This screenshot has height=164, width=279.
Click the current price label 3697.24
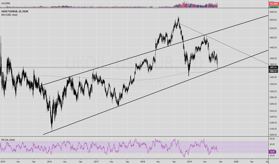coord(273,67)
